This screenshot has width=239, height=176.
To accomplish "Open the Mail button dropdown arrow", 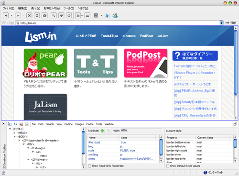I will (x=82, y=15).
